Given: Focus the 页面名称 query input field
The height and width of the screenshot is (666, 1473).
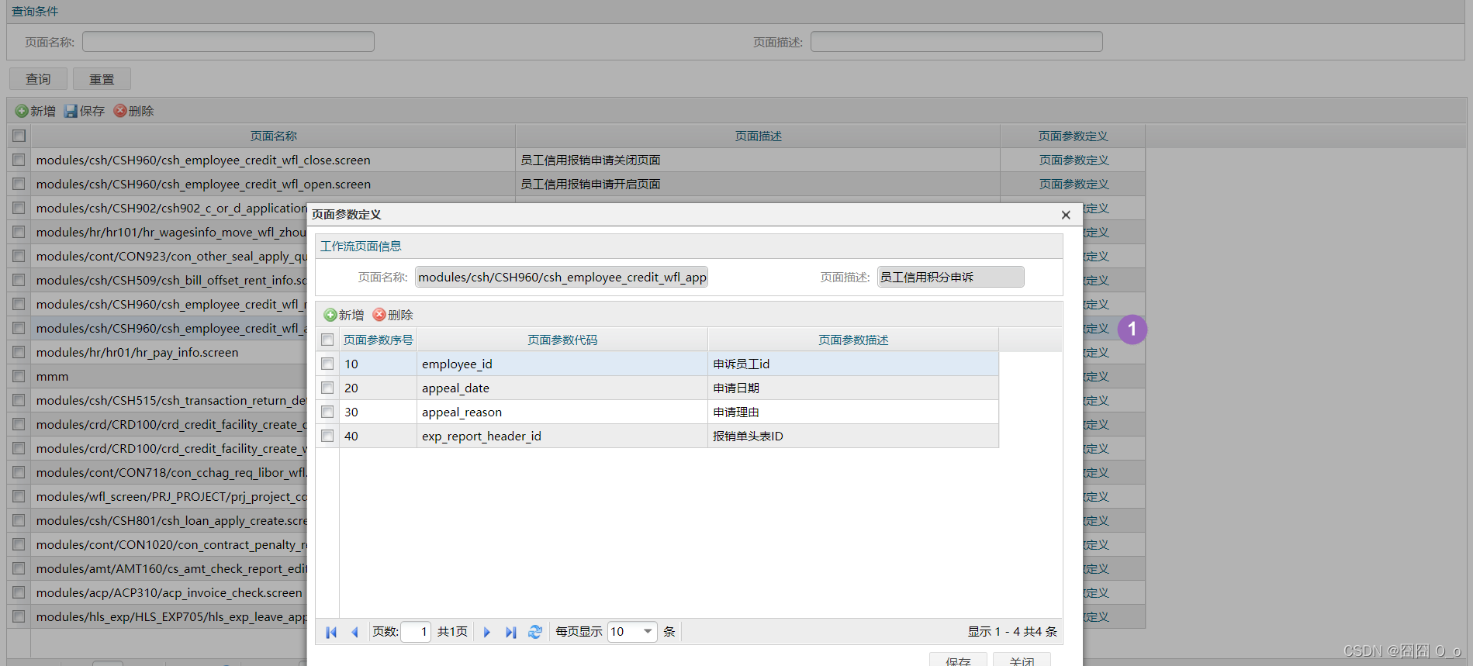Looking at the screenshot, I should pos(228,42).
